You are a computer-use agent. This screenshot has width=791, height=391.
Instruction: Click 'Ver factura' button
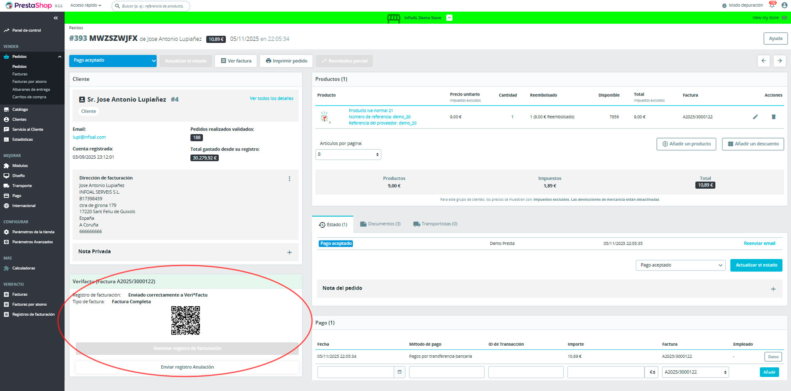pos(236,61)
